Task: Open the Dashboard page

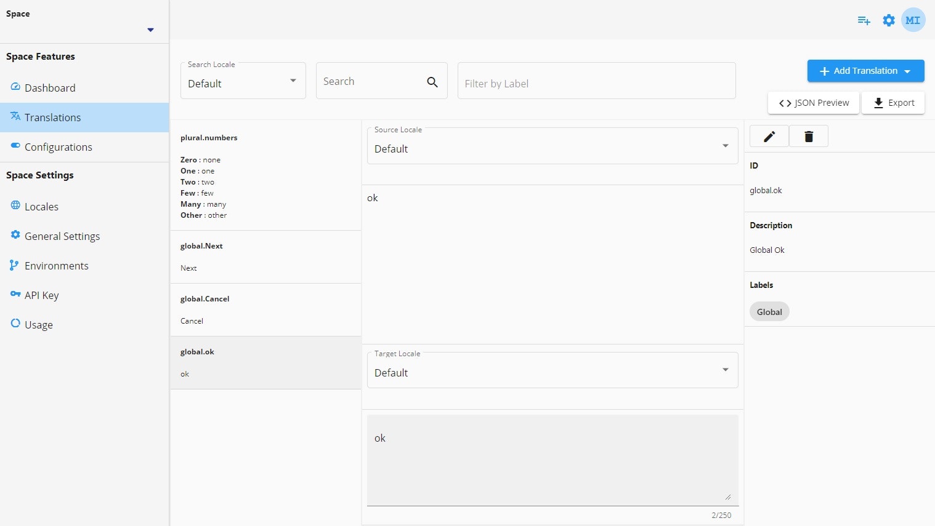Action: coord(84,88)
